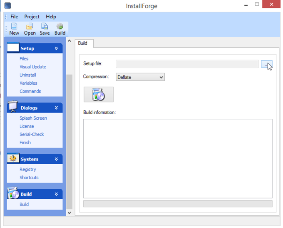283x228 pixels.
Task: Collapse the Setup sidebar section
Action: (x=56, y=48)
